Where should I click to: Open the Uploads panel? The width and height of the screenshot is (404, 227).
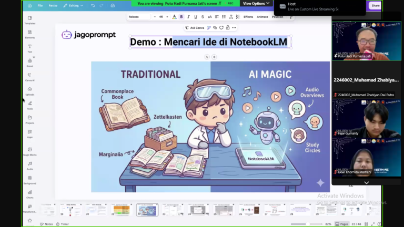coord(30,91)
